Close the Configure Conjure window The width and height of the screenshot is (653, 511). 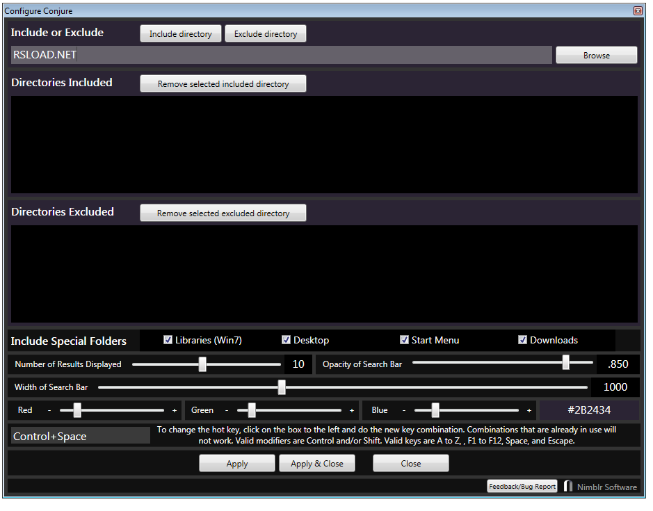[638, 11]
